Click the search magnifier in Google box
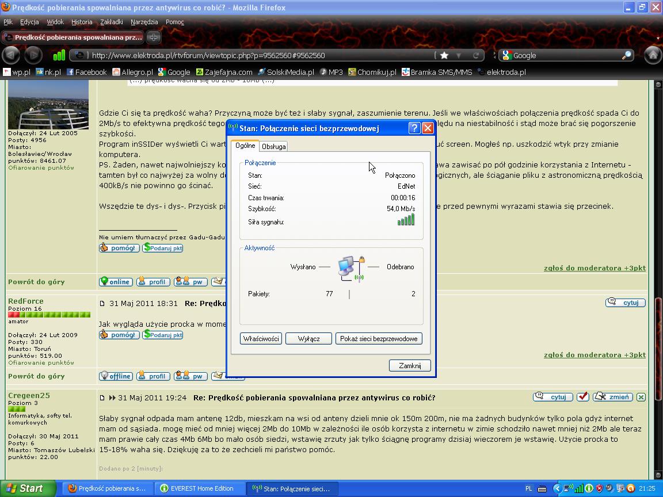The image size is (663, 497). [627, 55]
